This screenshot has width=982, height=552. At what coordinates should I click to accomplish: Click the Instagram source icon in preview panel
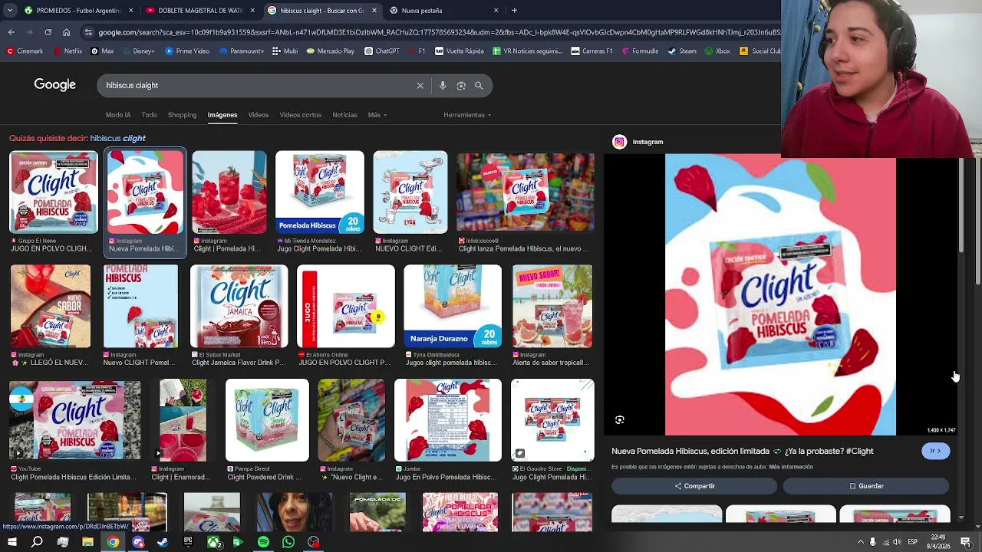[x=619, y=142]
